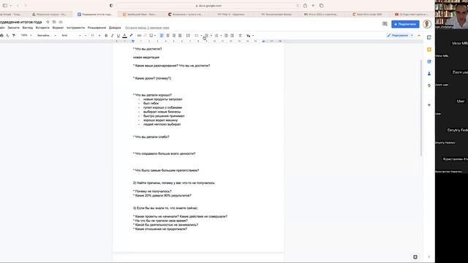Open the line spacing options
This screenshot has height=263, width=468.
pos(188,36)
